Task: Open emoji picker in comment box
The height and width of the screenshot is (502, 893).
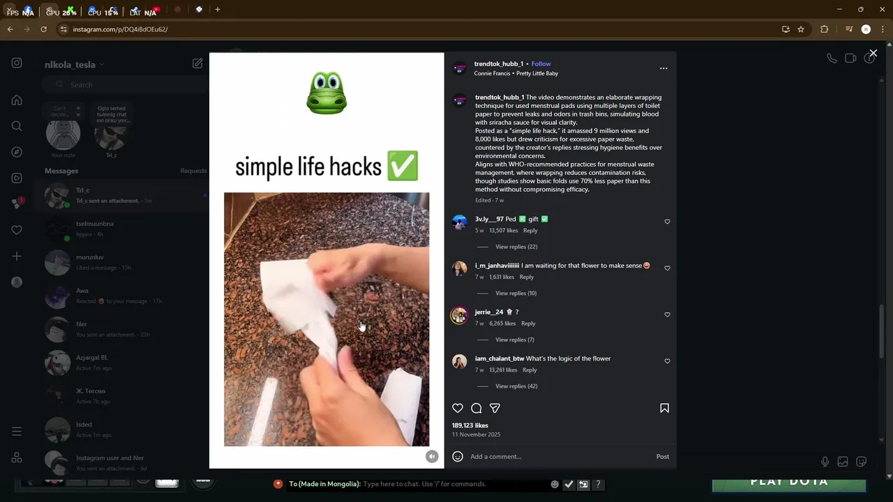Action: [458, 457]
